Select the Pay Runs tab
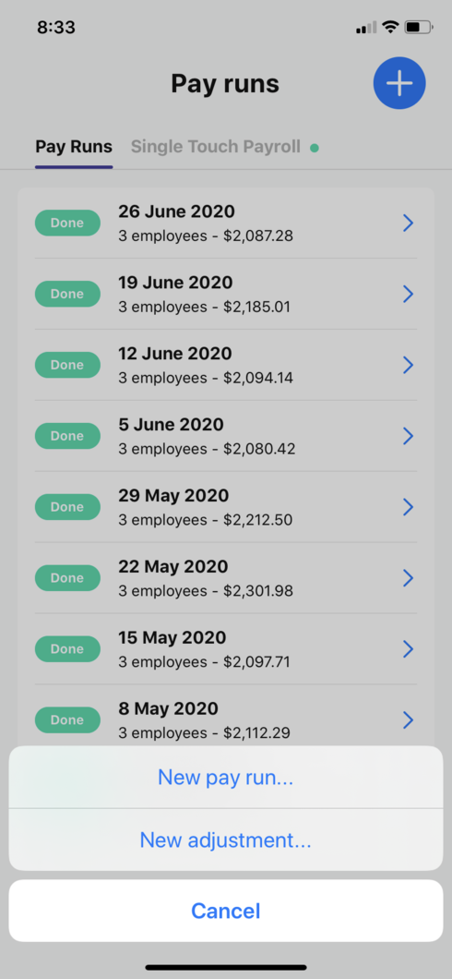Viewport: 452px width, 979px height. point(74,147)
